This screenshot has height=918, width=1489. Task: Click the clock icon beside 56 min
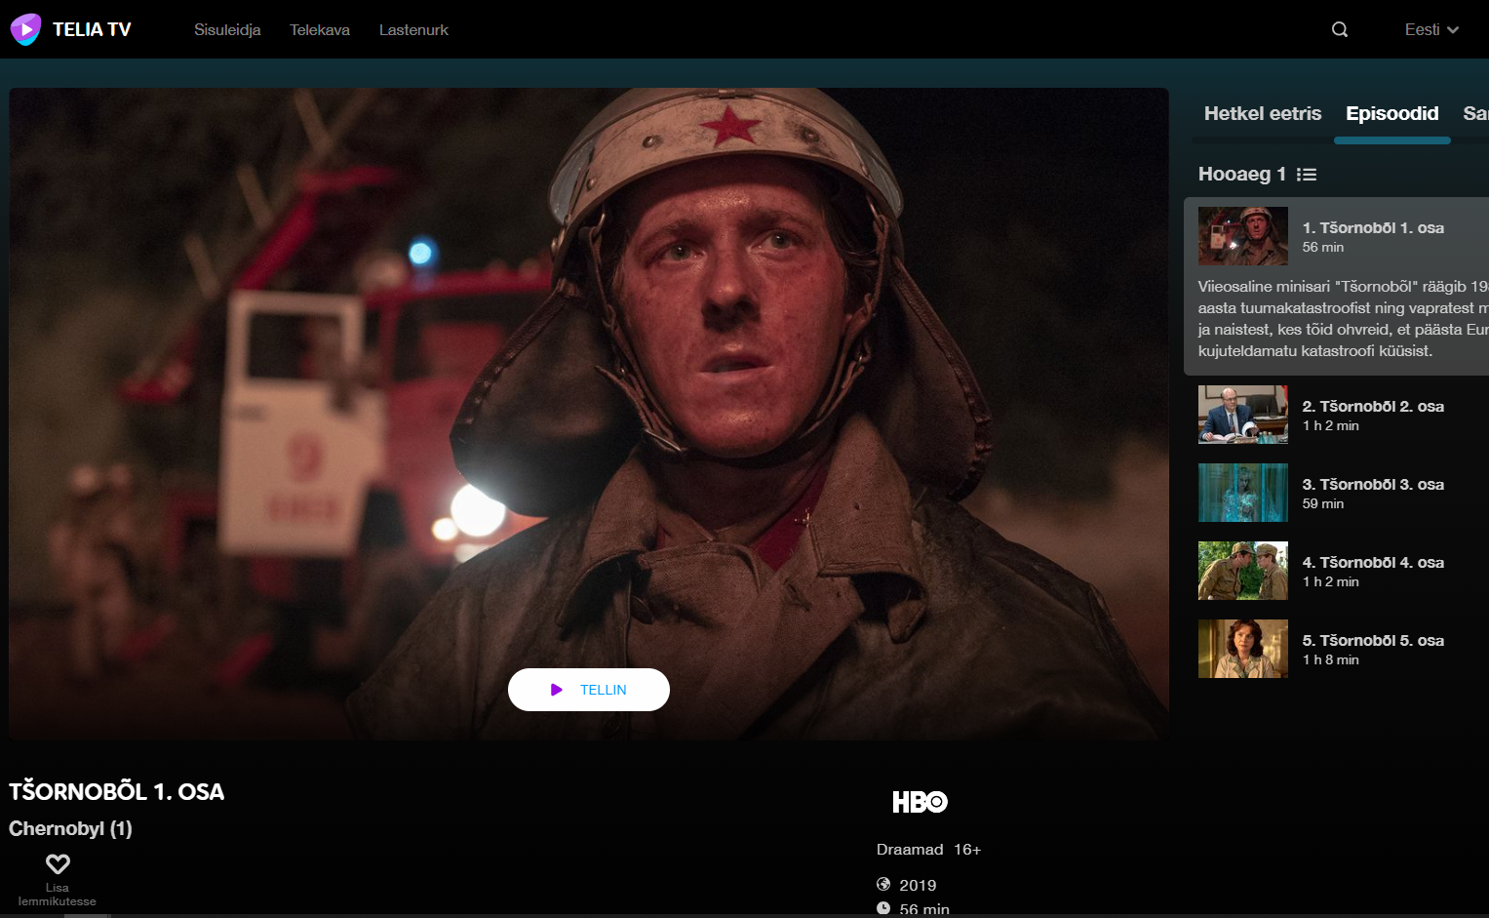tap(883, 908)
